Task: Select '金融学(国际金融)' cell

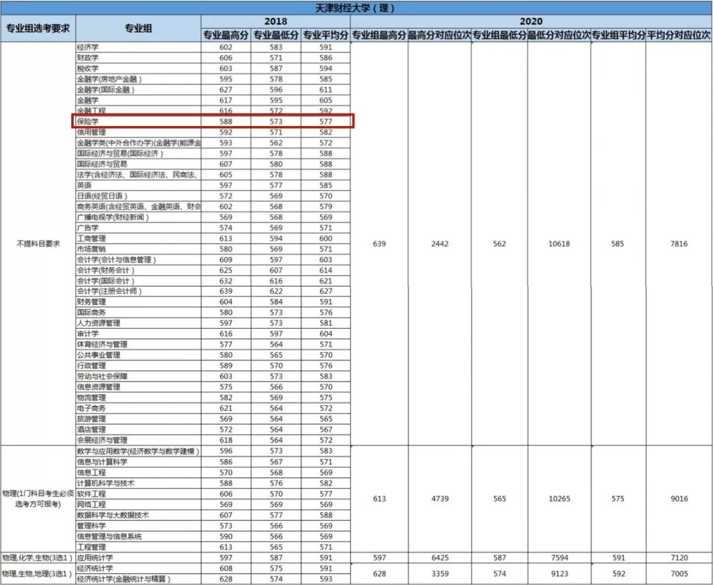Action: (138, 90)
